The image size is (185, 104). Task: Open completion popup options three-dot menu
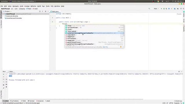123,47
